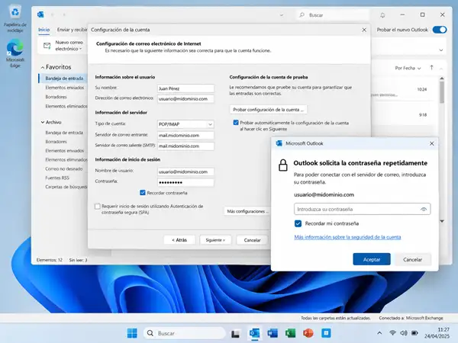The height and width of the screenshot is (343, 458).
Task: Click the message list scrollbar thumb
Action: (442, 92)
